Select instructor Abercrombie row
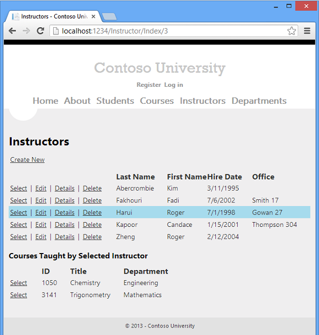 pos(19,189)
